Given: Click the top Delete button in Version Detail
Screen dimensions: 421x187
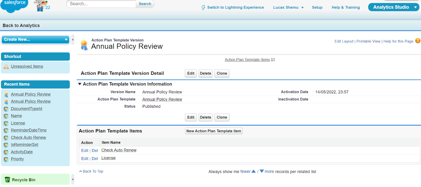Looking at the screenshot, I should pyautogui.click(x=206, y=73).
